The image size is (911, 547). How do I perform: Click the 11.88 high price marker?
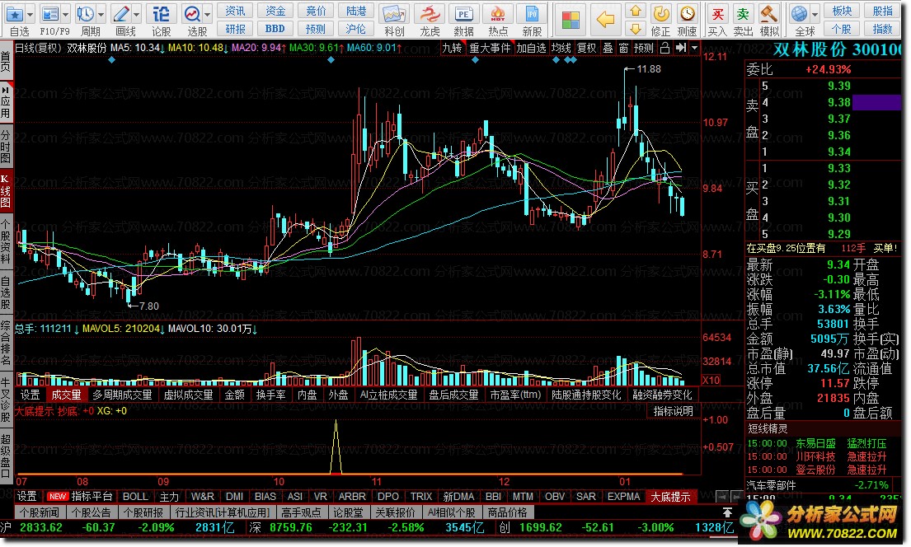[648, 69]
